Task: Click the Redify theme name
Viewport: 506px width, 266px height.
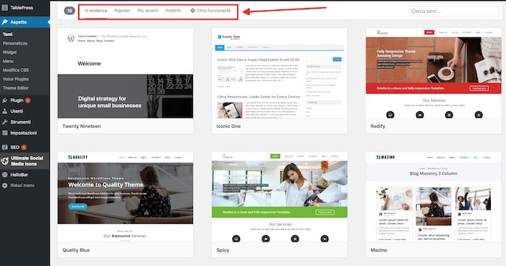Action: 378,126
